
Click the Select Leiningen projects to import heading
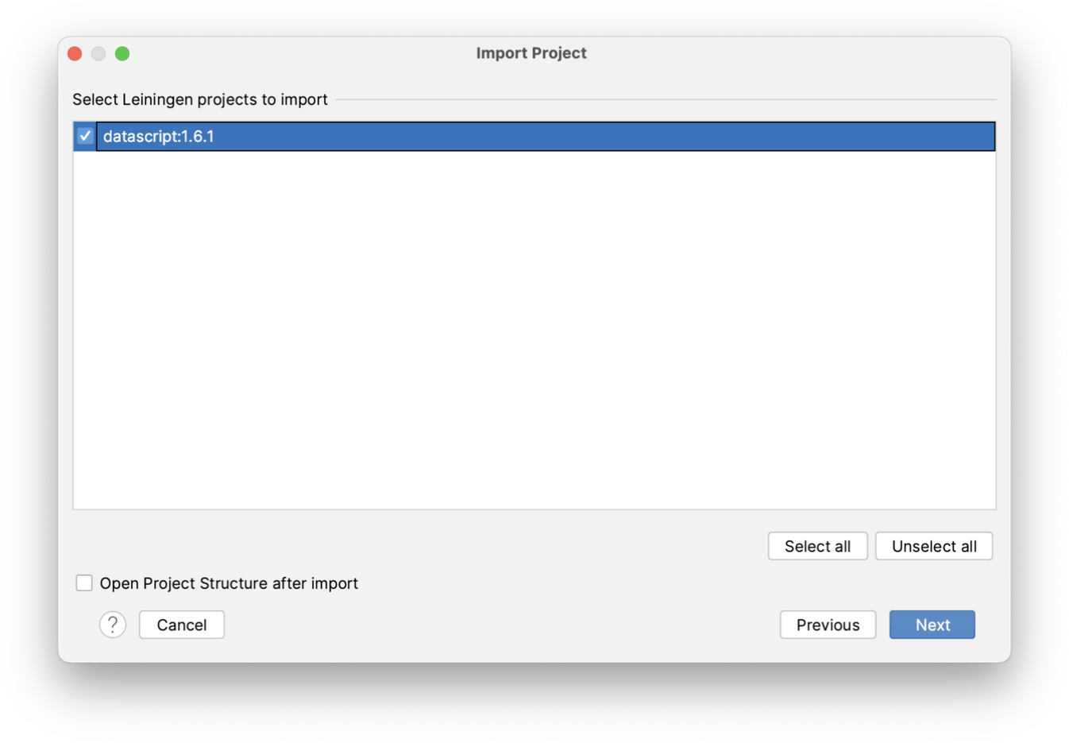point(200,99)
